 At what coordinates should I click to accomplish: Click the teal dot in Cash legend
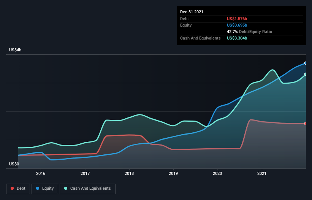click(x=66, y=188)
